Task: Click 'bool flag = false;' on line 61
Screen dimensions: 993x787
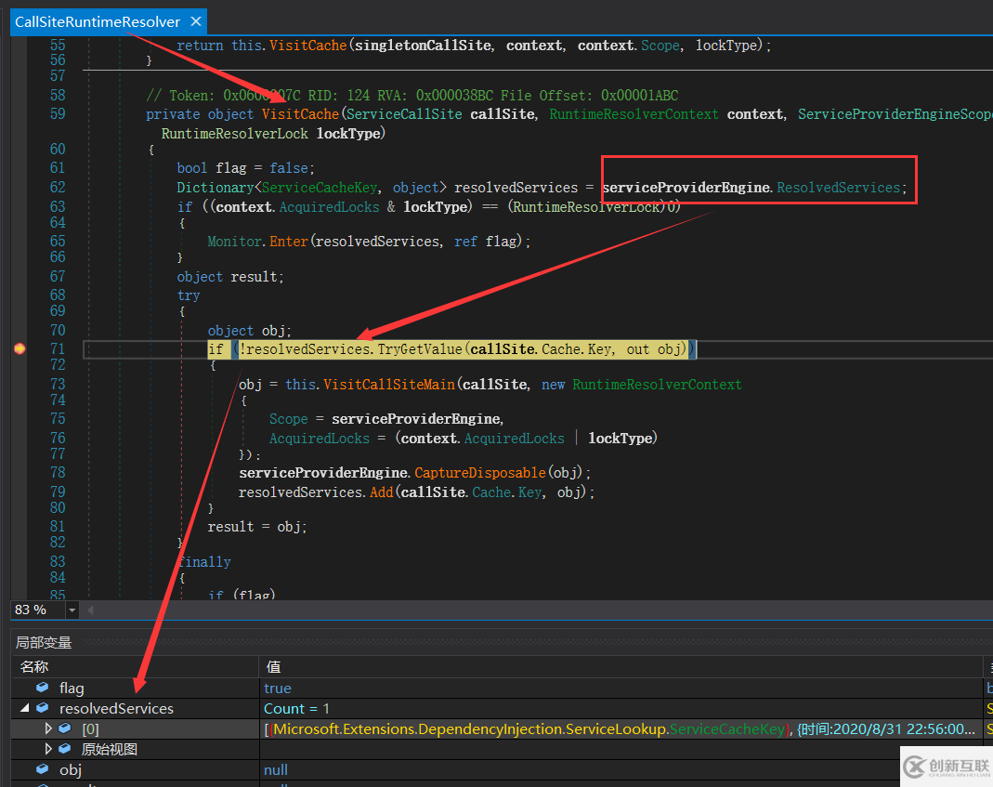Action: (x=246, y=168)
